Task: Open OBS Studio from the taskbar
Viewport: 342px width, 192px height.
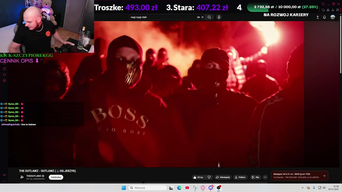Action: [219, 188]
